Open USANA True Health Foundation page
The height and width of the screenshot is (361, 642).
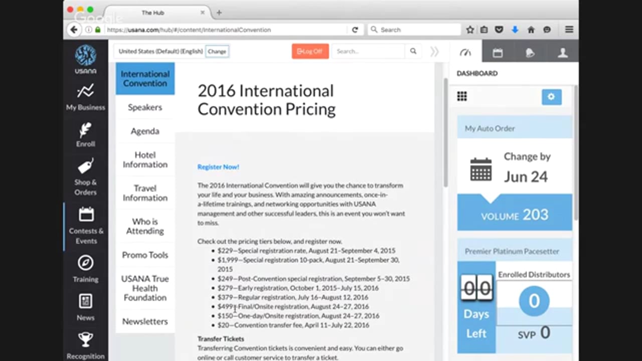[x=145, y=288]
